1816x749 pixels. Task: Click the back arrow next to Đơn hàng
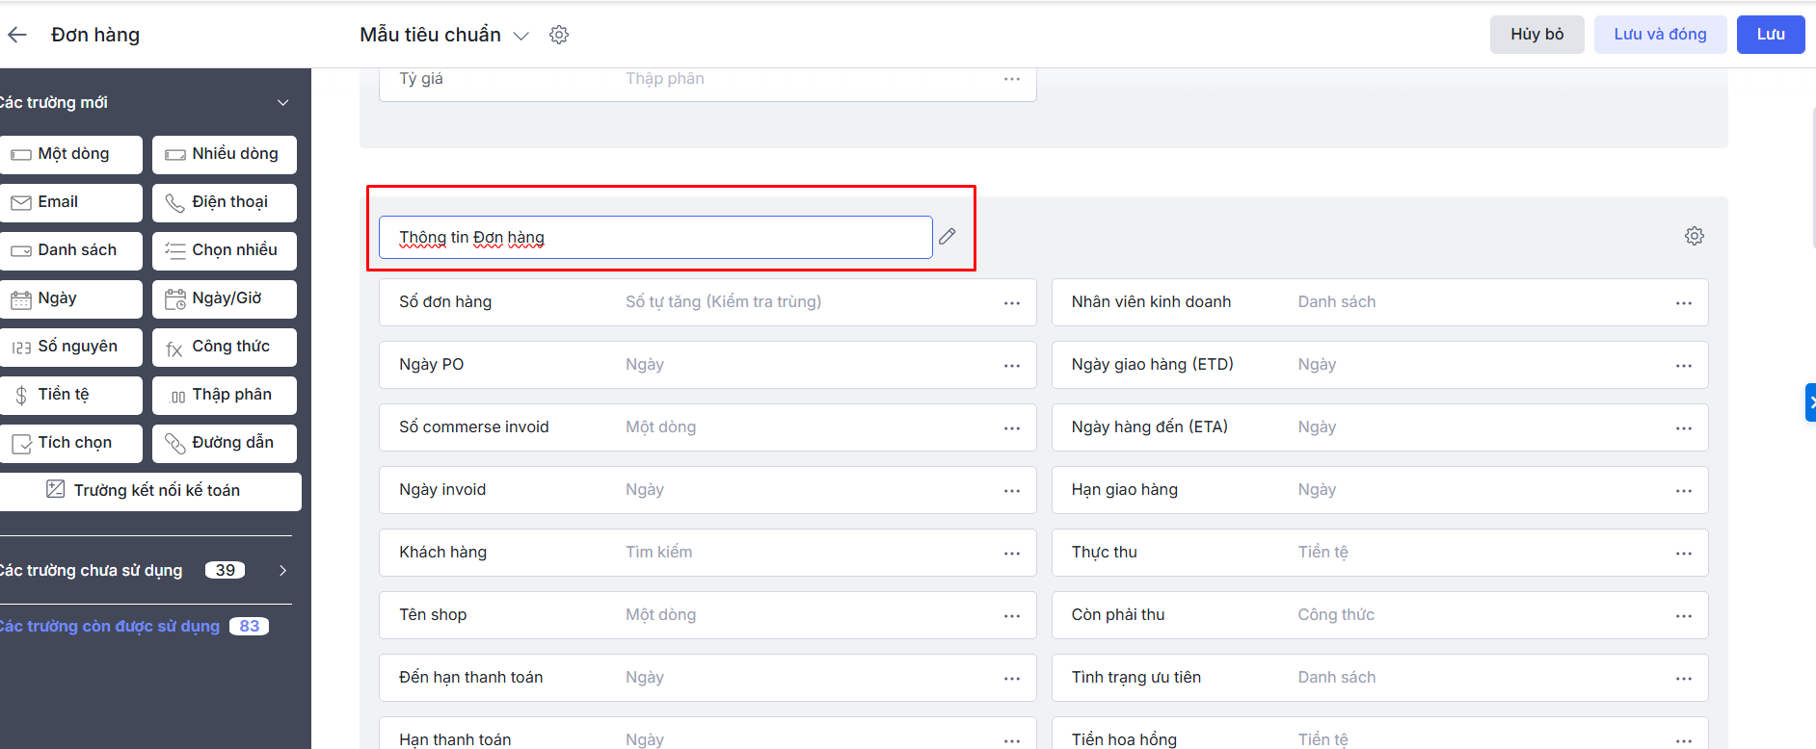pyautogui.click(x=17, y=35)
